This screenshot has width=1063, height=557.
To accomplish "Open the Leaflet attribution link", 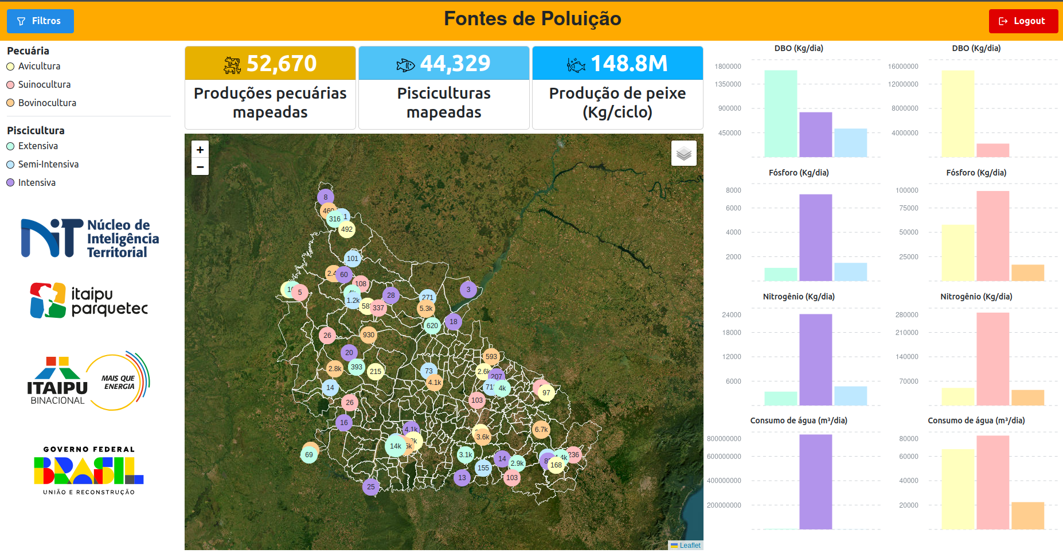I will point(690,546).
